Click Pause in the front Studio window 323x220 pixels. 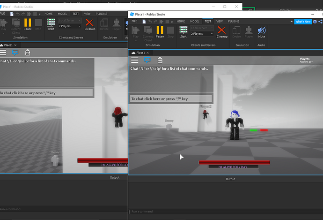tap(160, 32)
